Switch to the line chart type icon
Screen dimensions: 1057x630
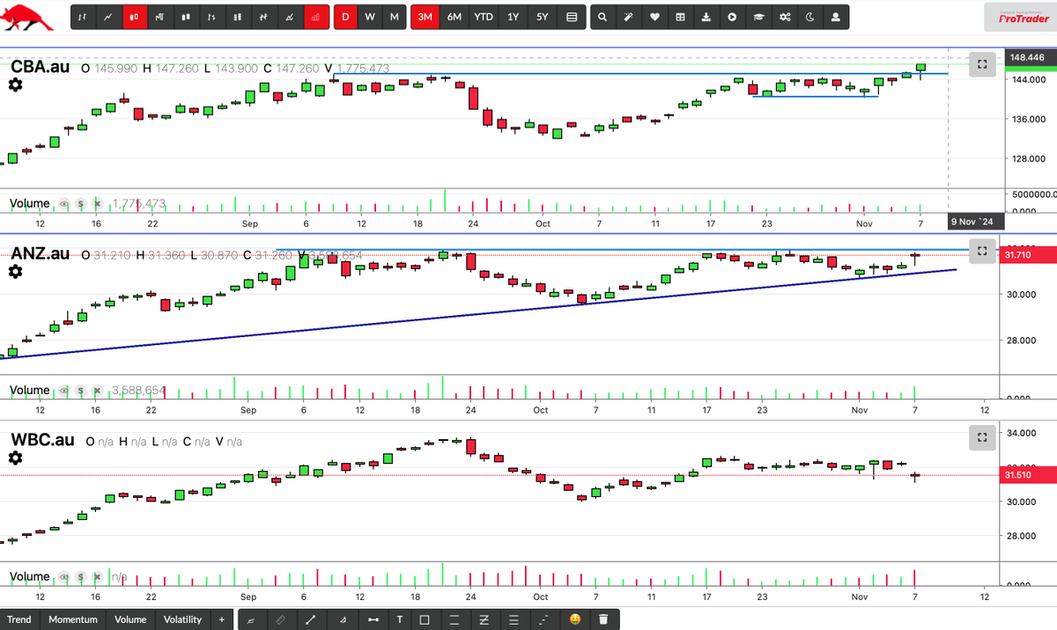[x=108, y=17]
